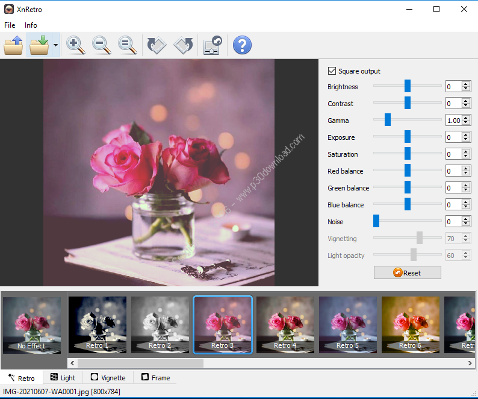This screenshot has width=478, height=399.
Task: Reset zoom with the equals magnifier icon
Action: tap(128, 45)
